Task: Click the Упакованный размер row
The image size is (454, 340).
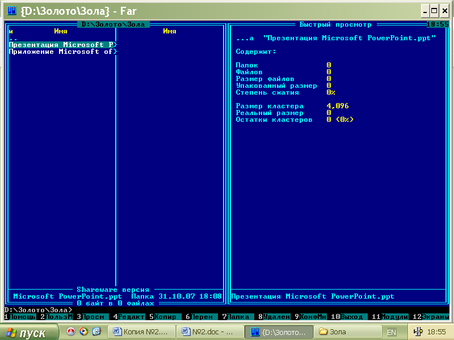Action: 283,86
